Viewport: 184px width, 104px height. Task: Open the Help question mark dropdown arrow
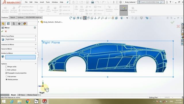pyautogui.click(x=173, y=2)
